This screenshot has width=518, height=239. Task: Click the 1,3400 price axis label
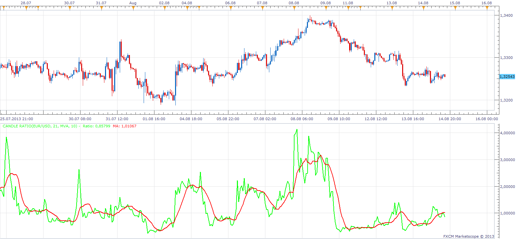507,15
